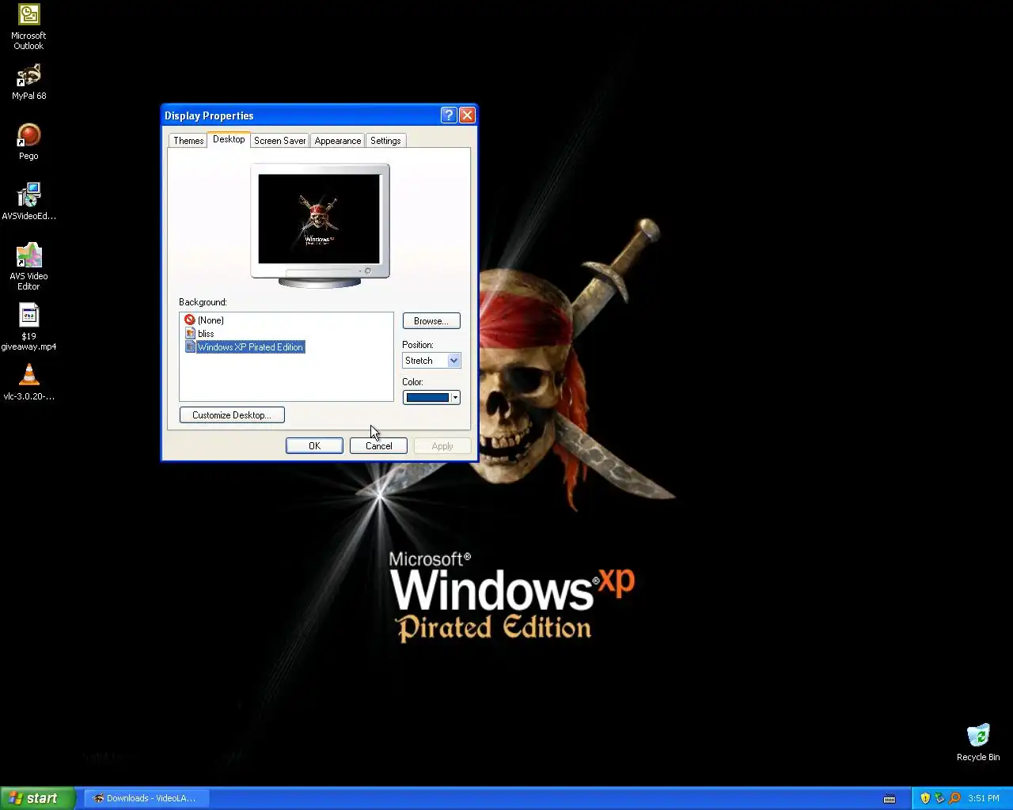This screenshot has width=1013, height=810.
Task: Open the Screen Saver tab
Action: pos(279,141)
